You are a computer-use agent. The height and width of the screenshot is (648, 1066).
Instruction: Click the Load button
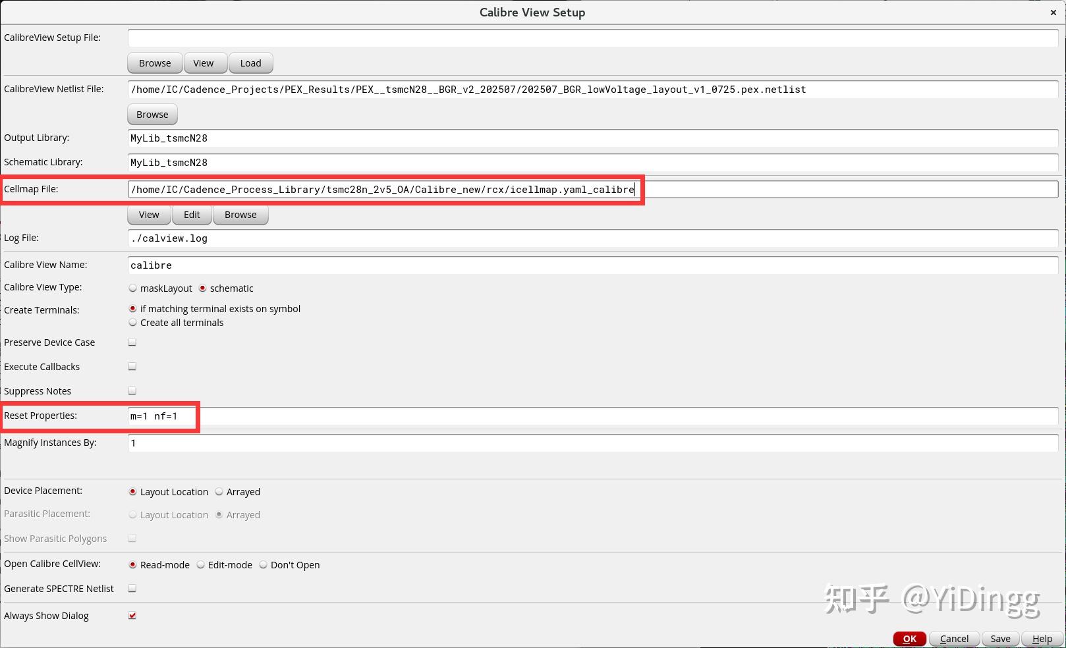pos(250,63)
